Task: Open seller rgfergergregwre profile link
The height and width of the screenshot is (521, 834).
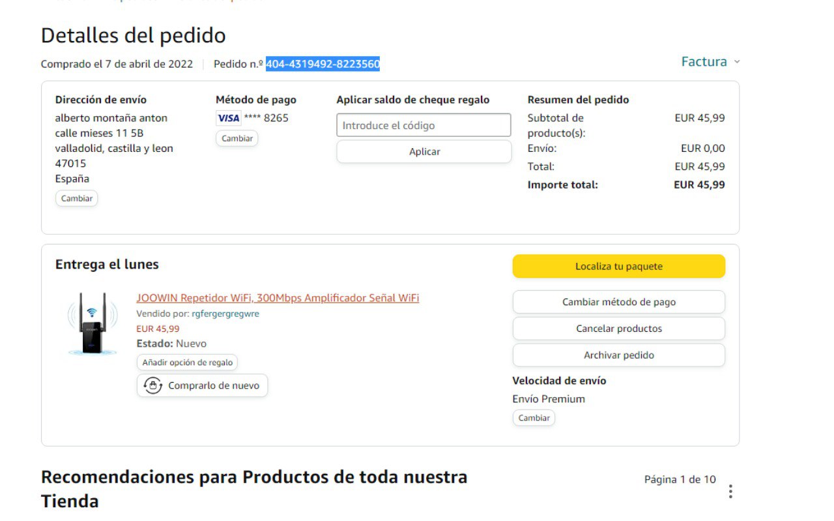Action: pos(225,314)
